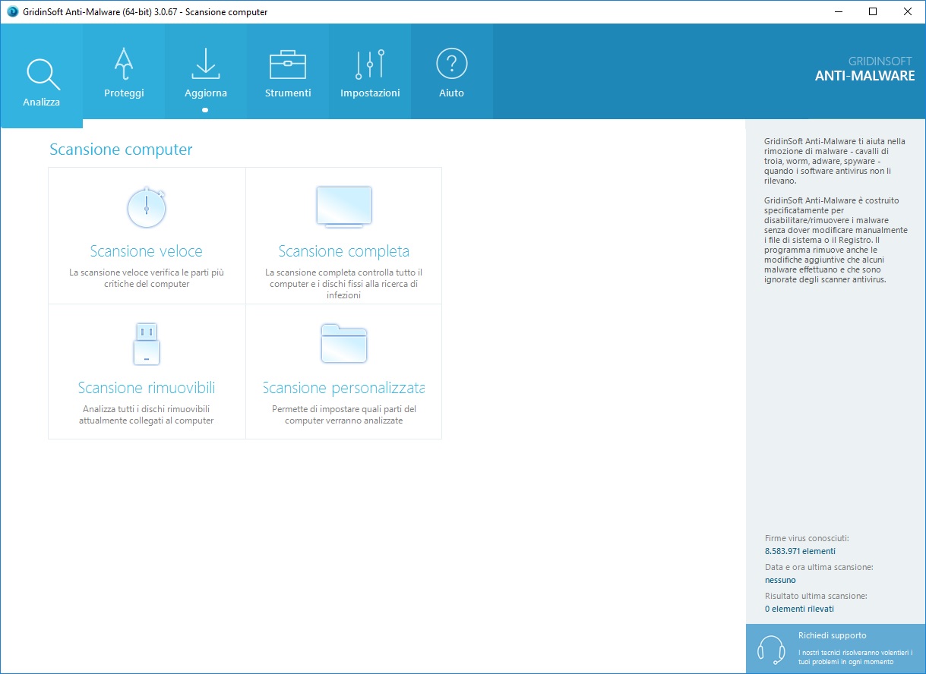Open the Aiuto question mark tab

[x=451, y=71]
